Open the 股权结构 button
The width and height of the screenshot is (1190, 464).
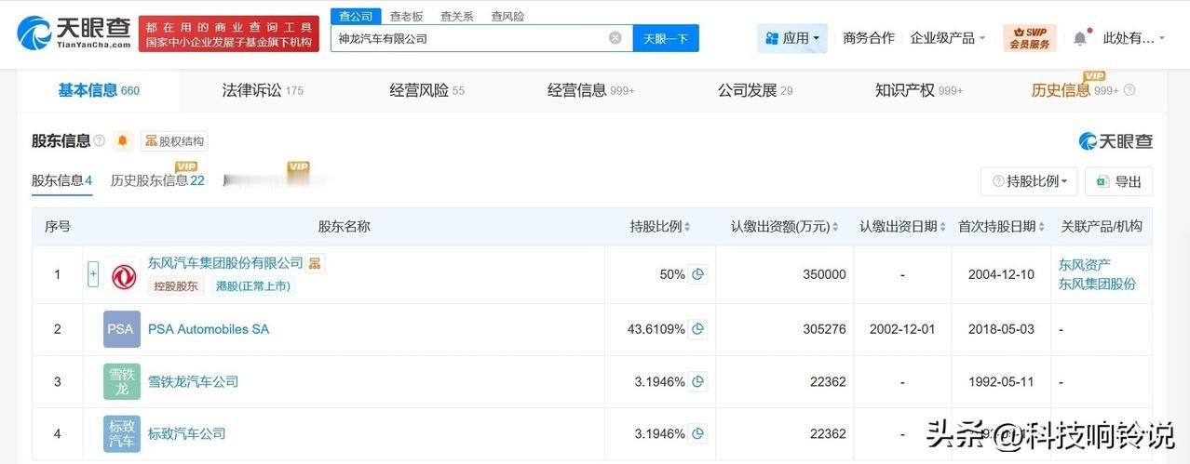[174, 141]
